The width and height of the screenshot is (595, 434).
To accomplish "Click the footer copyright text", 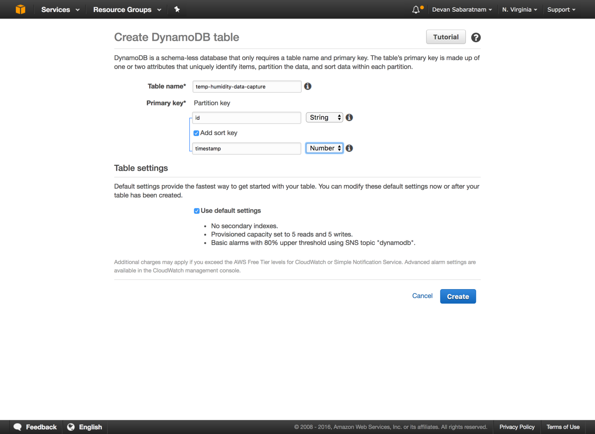I will [391, 427].
